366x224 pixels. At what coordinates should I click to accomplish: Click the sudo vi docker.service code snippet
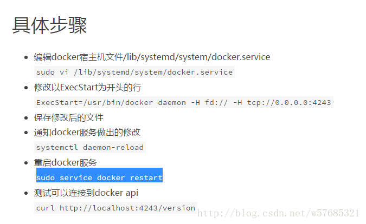134,72
